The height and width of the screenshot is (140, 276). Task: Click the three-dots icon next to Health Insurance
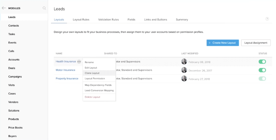point(79,62)
